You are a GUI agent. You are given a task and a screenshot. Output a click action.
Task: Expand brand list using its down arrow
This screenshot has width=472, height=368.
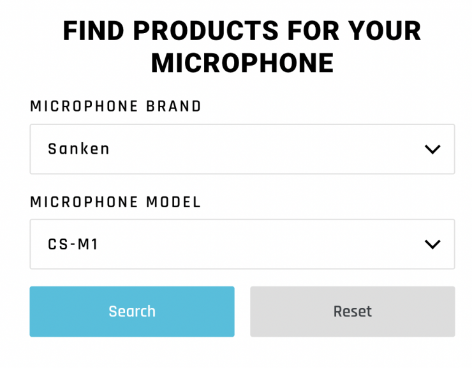tap(432, 149)
